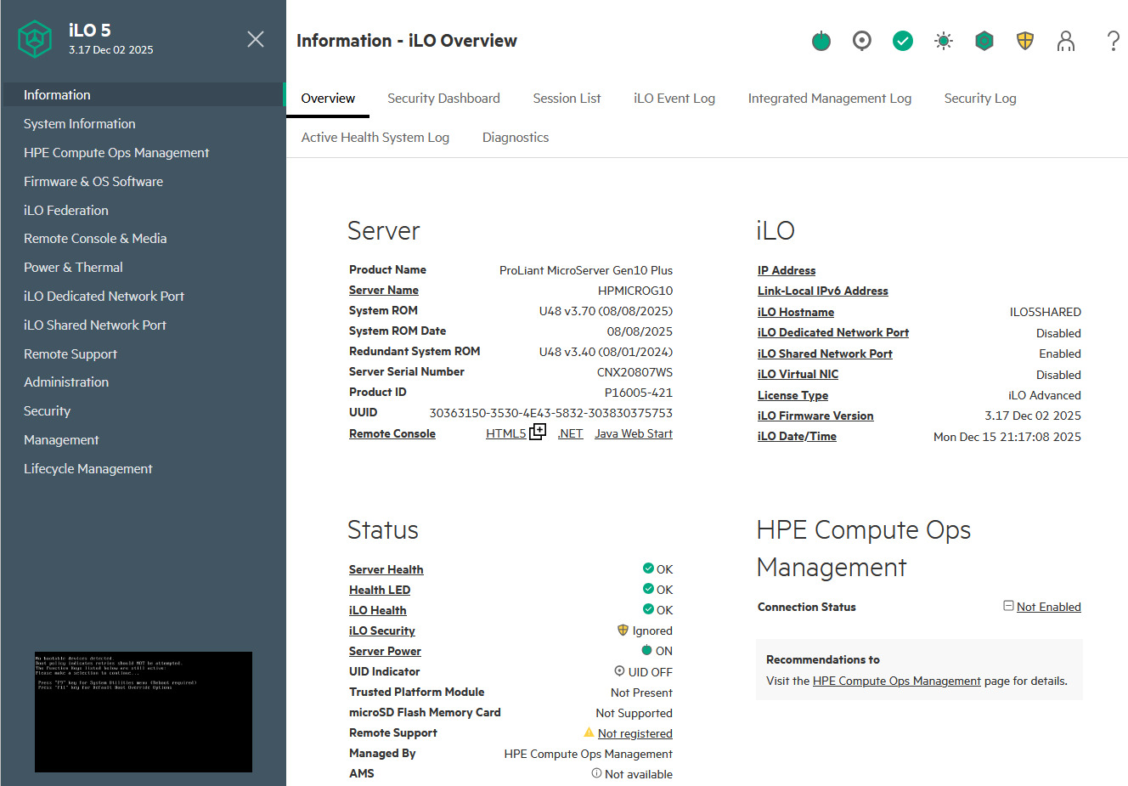Open help with the question mark icon
This screenshot has height=786, width=1128.
(1113, 41)
